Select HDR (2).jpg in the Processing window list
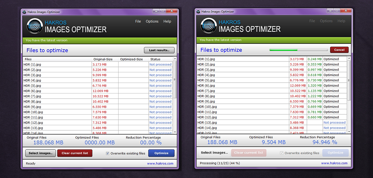This screenshot has height=178, width=373. point(206,64)
